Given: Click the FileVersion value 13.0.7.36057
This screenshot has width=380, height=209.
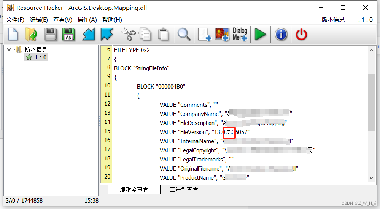Looking at the screenshot, I should 231,132.
